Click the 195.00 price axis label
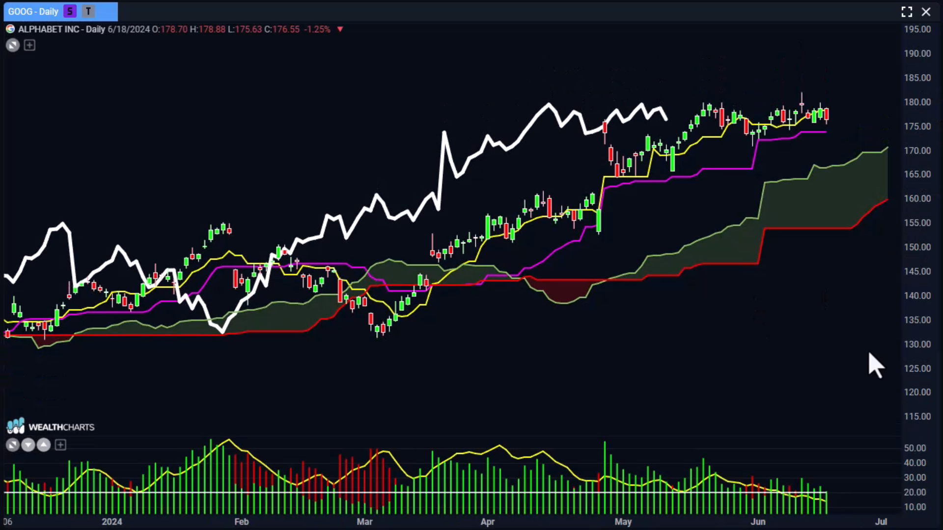This screenshot has width=943, height=530. (917, 29)
